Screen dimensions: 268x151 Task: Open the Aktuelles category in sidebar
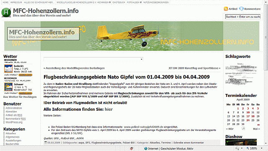(x=11, y=133)
